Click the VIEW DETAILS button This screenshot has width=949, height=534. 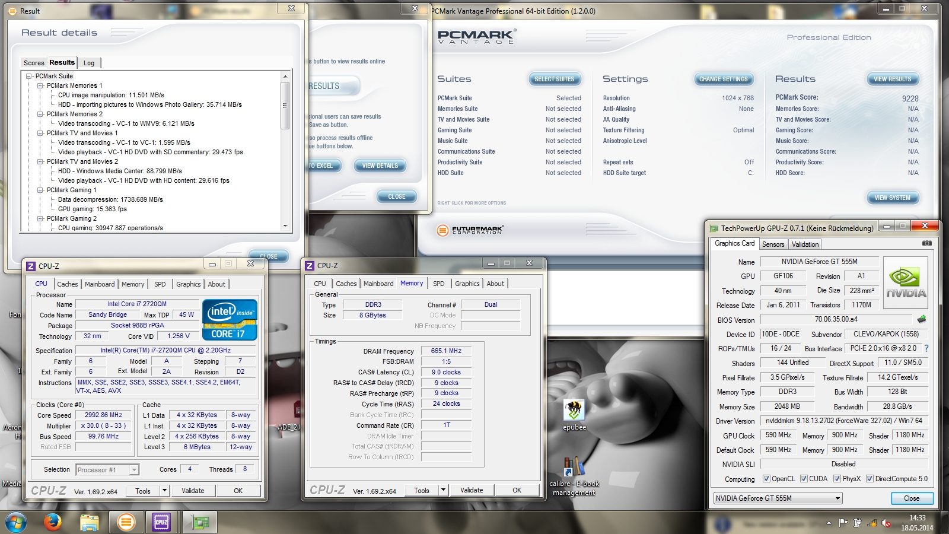pos(380,166)
